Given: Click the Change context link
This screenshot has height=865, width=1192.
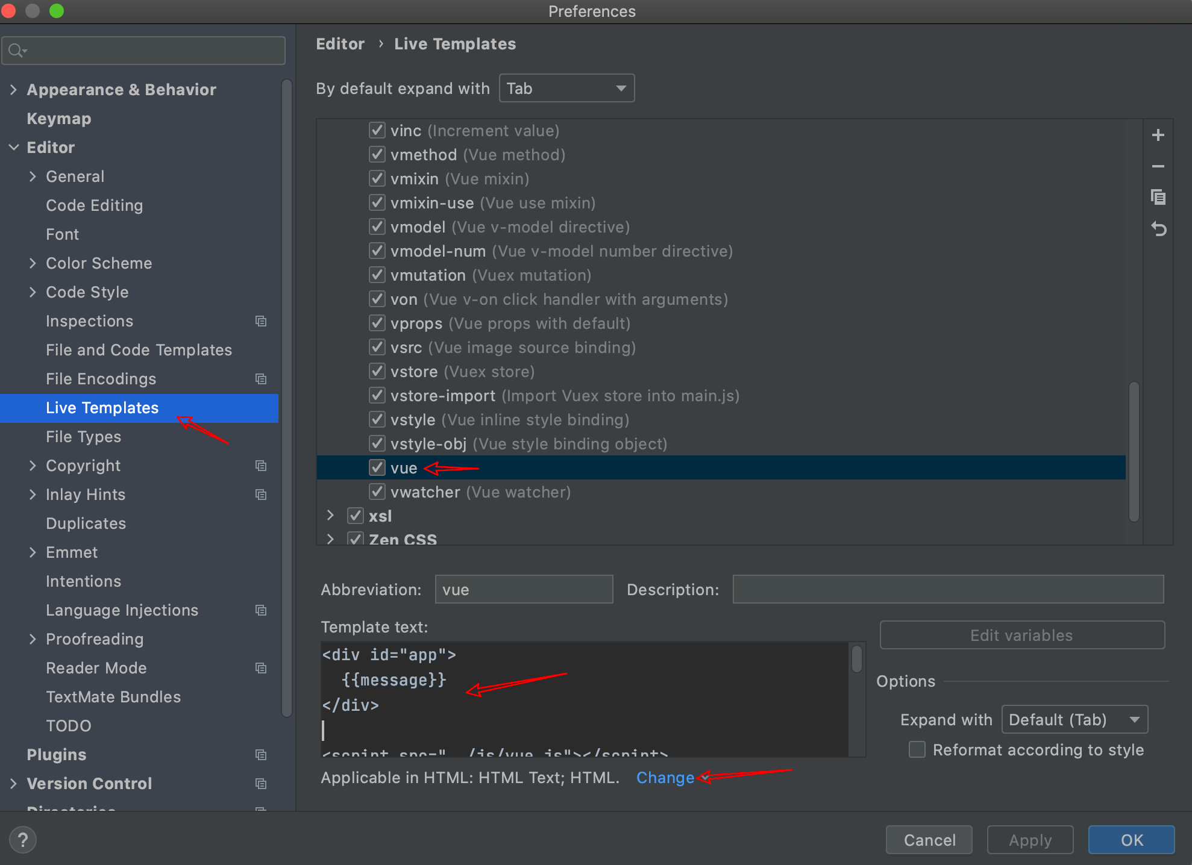Looking at the screenshot, I should (x=665, y=778).
